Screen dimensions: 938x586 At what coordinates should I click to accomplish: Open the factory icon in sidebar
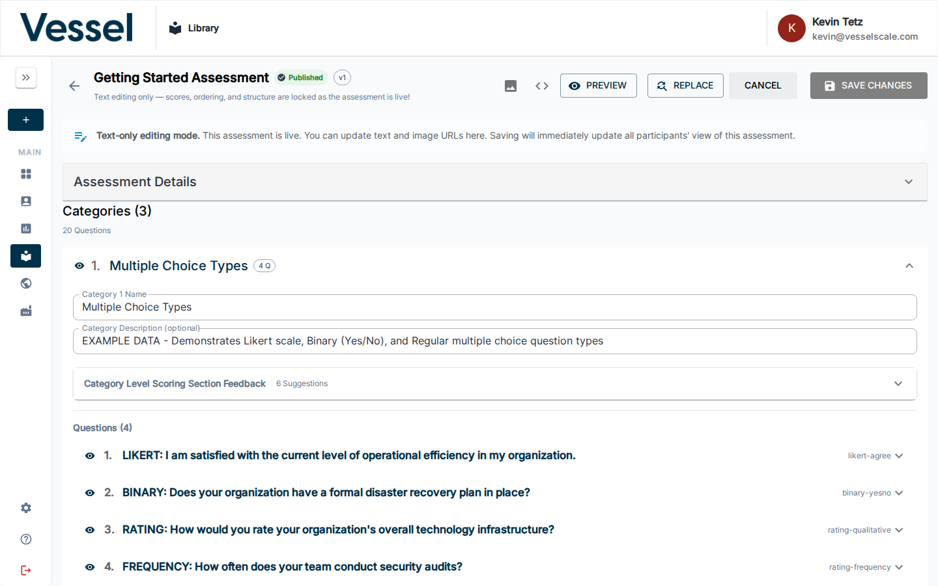coord(26,311)
